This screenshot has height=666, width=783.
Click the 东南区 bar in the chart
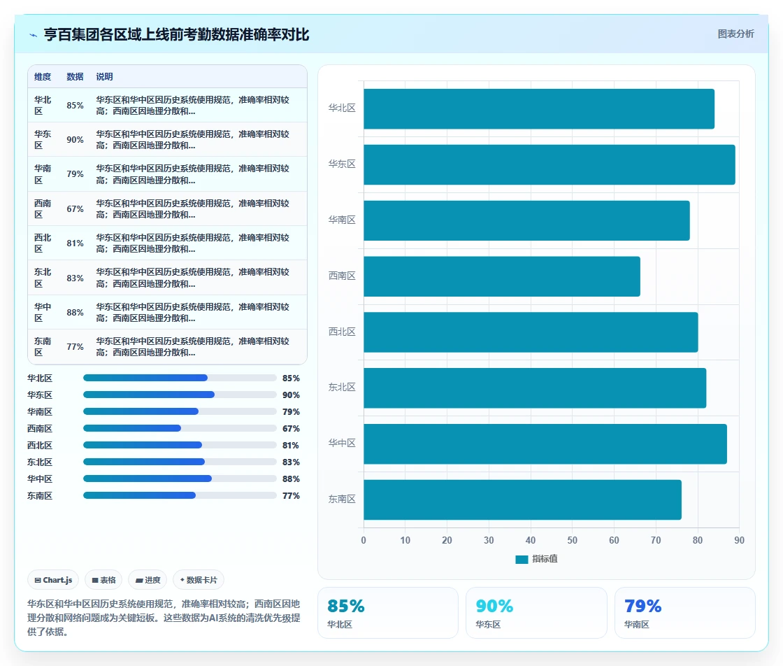[522, 500]
